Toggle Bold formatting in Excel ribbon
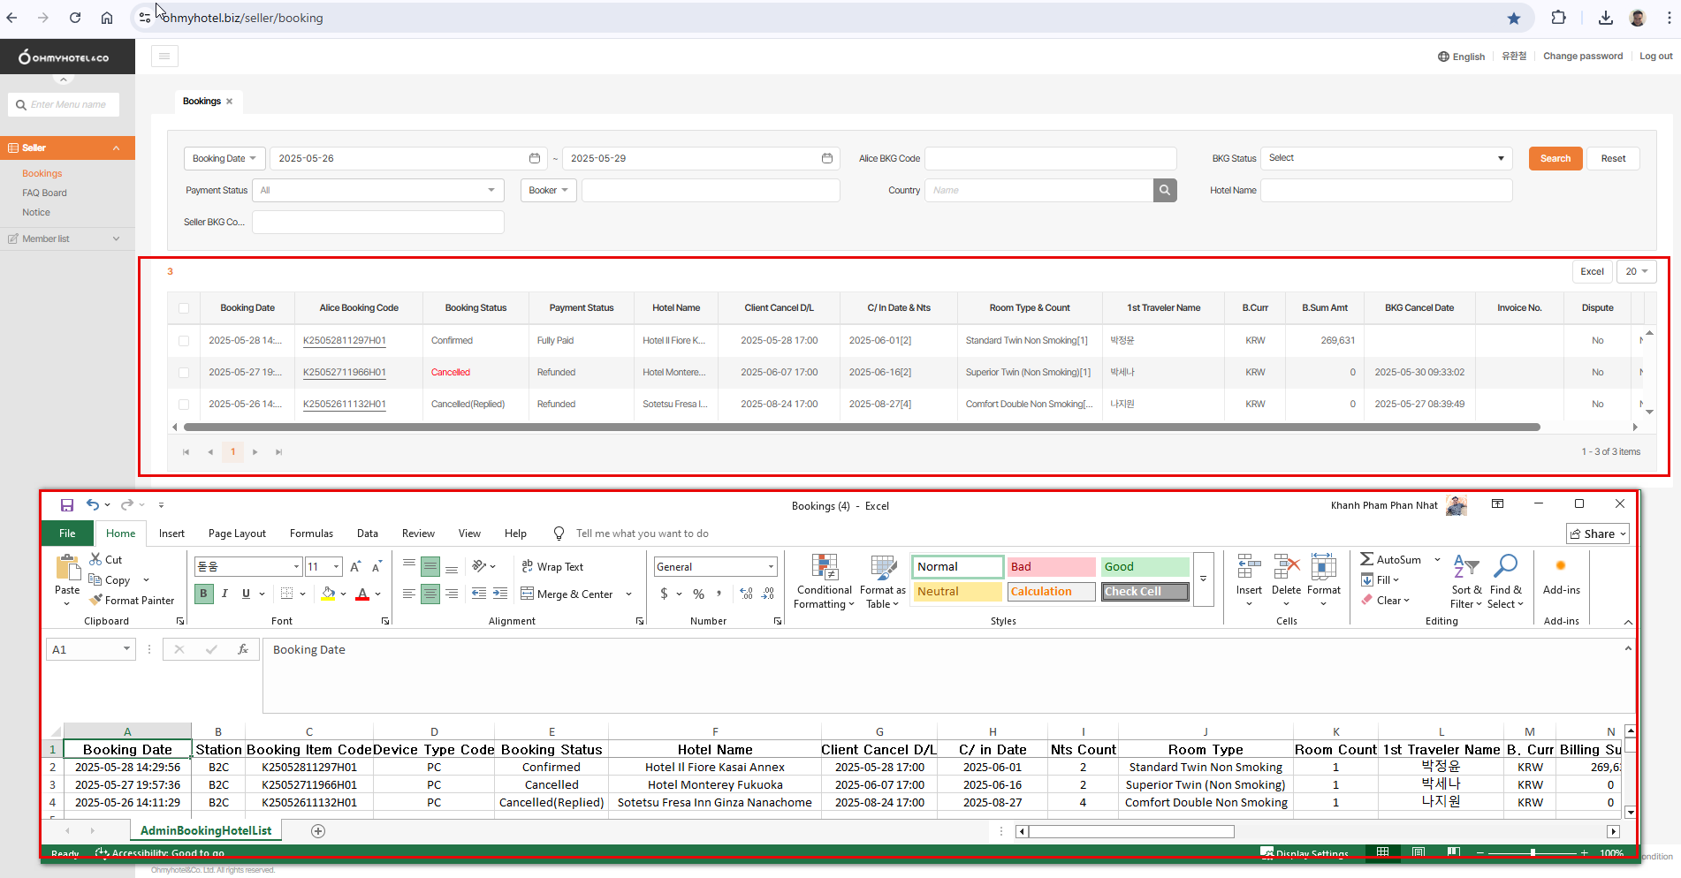The height and width of the screenshot is (878, 1681). [x=203, y=594]
